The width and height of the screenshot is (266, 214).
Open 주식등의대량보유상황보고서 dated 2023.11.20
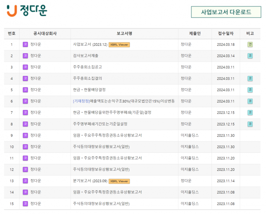click(x=101, y=169)
